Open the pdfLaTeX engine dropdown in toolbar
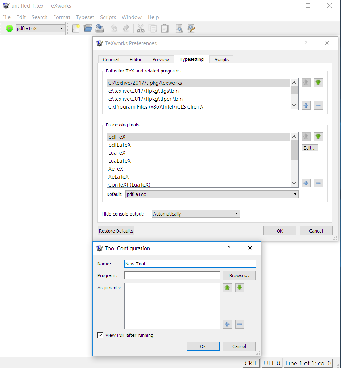341x368 pixels. pyautogui.click(x=40, y=28)
